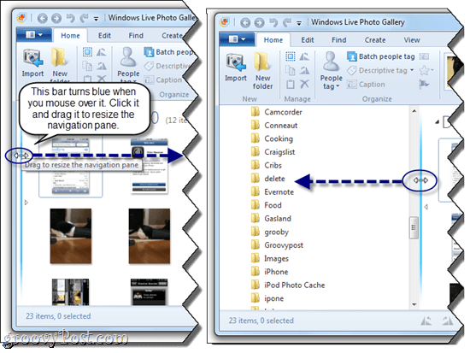Screen dimensions: 470x353
Task: Open Find tab in right window
Action: coord(338,40)
